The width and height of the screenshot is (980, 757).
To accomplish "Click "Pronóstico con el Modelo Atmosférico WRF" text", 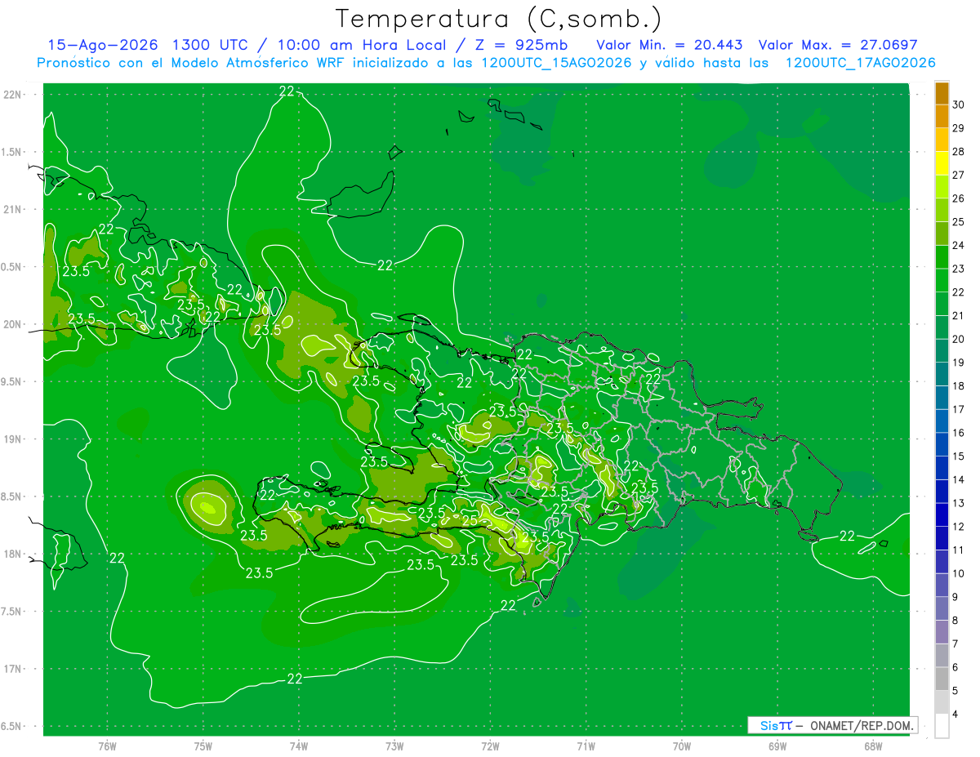I will (192, 63).
